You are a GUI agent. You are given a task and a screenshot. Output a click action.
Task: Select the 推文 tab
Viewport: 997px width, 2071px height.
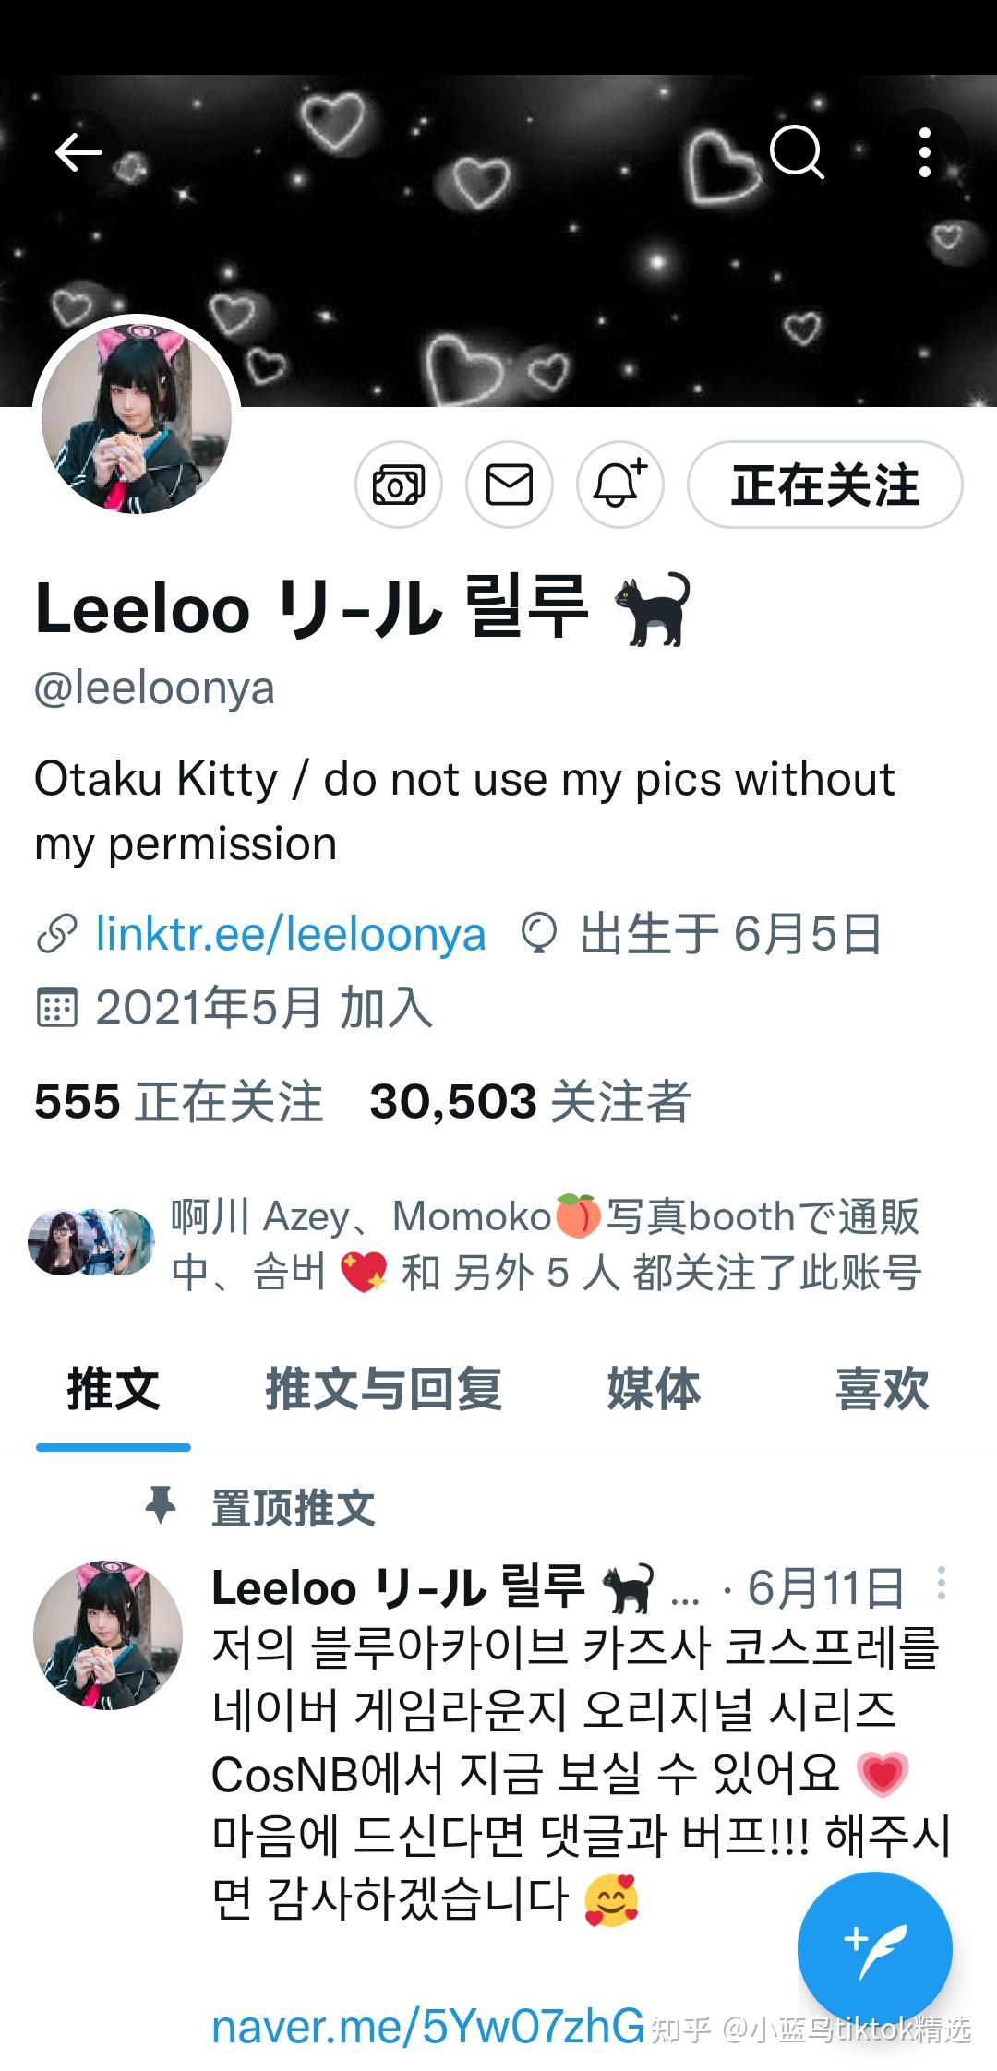point(114,1389)
